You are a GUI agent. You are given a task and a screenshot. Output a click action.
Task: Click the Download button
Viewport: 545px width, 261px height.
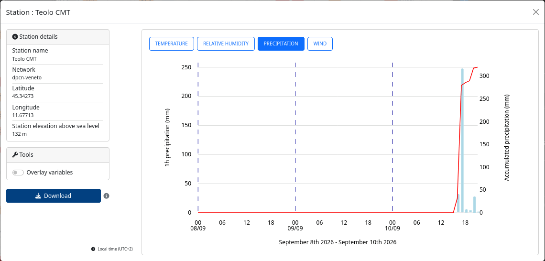(54, 196)
